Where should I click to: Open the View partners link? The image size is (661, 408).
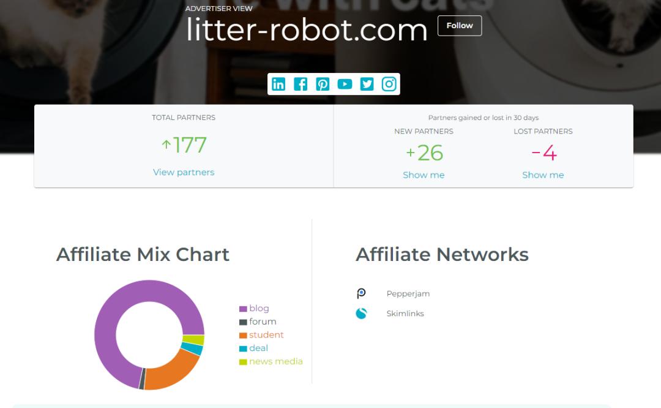[x=184, y=172]
